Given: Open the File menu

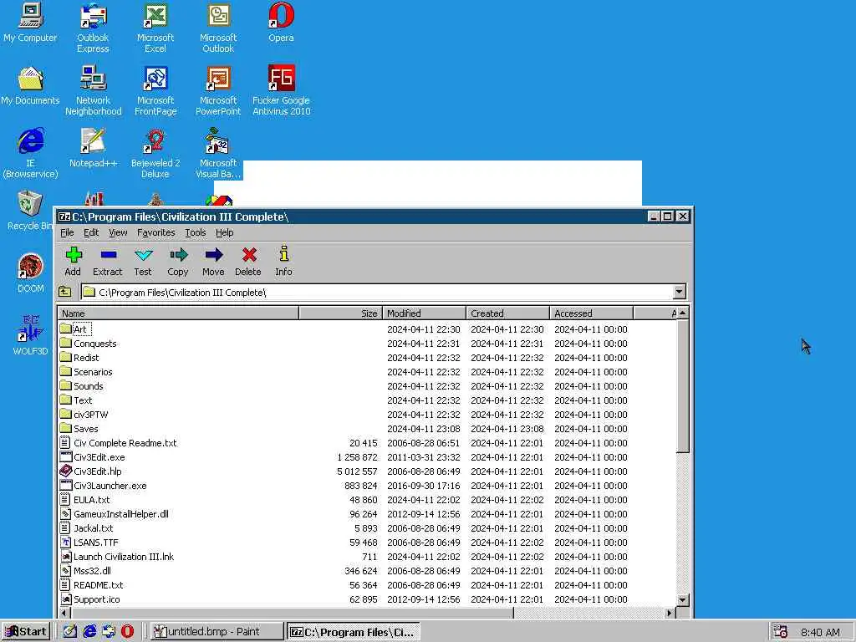Looking at the screenshot, I should point(67,232).
